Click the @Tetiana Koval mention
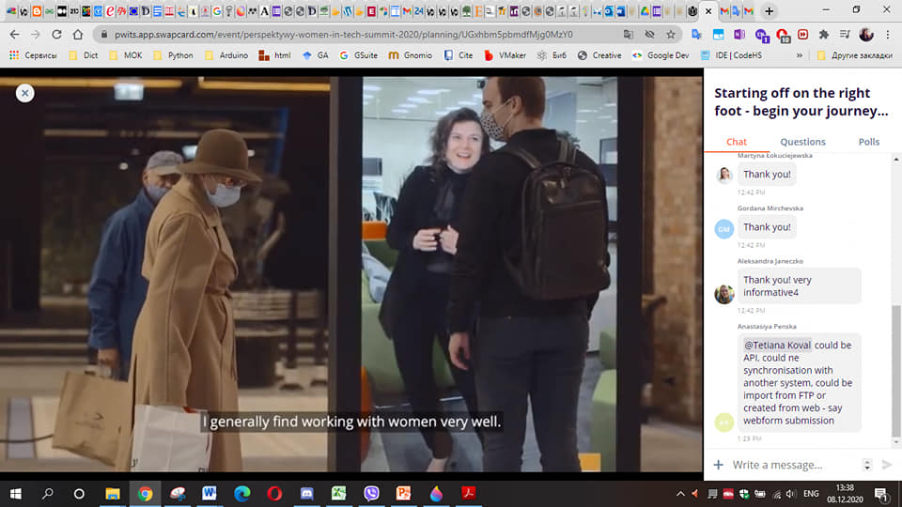This screenshot has width=902, height=507. [778, 346]
